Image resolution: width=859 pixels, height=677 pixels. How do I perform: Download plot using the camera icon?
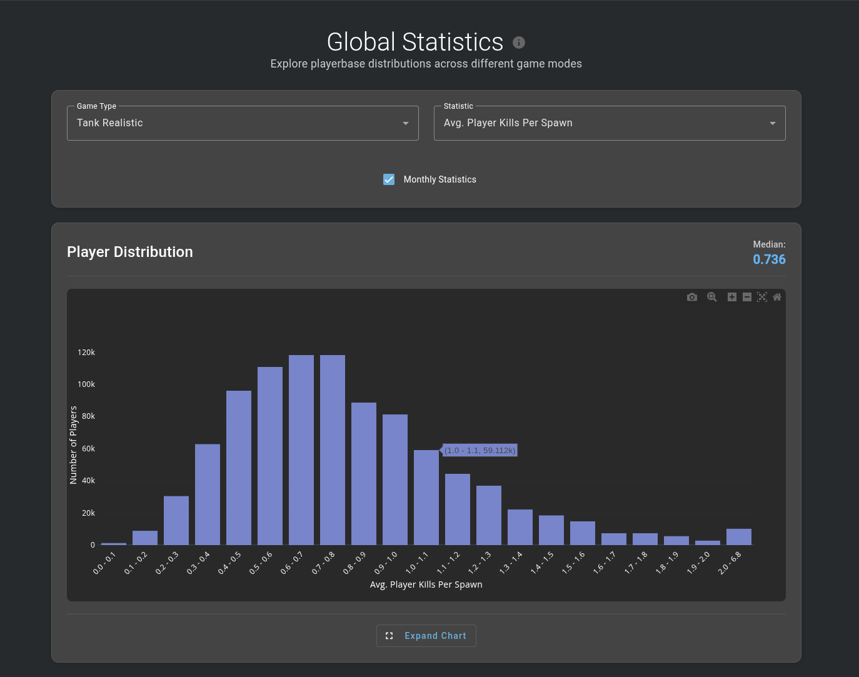tap(692, 297)
